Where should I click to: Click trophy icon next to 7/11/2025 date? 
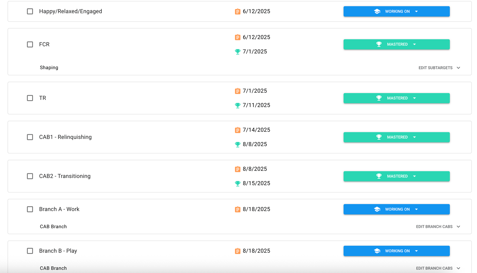pyautogui.click(x=237, y=105)
